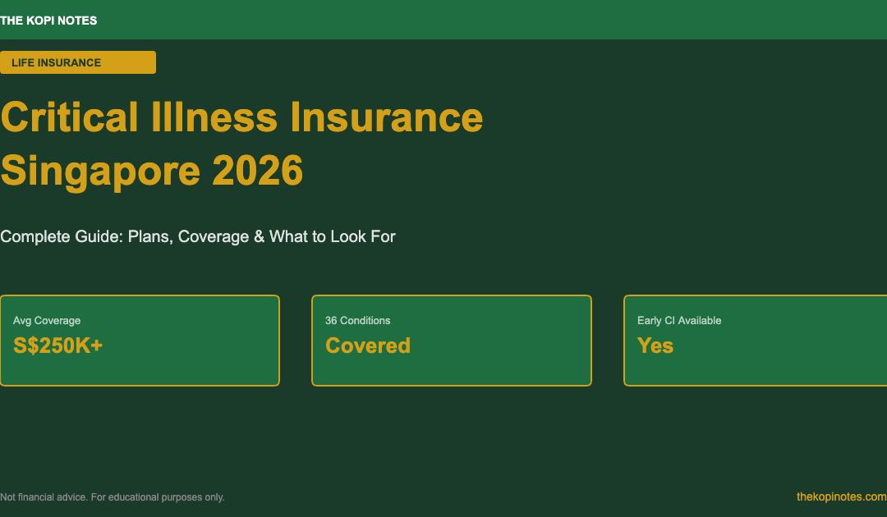Open the Early CI Available card

point(756,340)
